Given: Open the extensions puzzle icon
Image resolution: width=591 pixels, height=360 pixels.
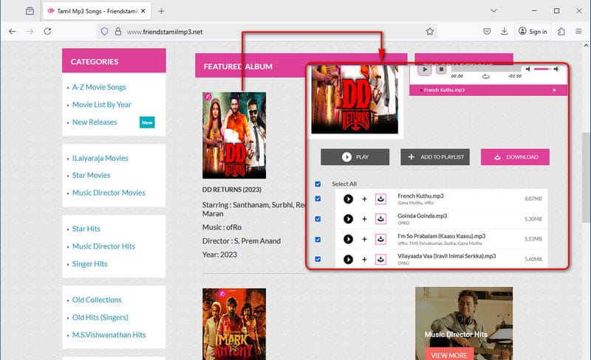Looking at the screenshot, I should pos(561,32).
